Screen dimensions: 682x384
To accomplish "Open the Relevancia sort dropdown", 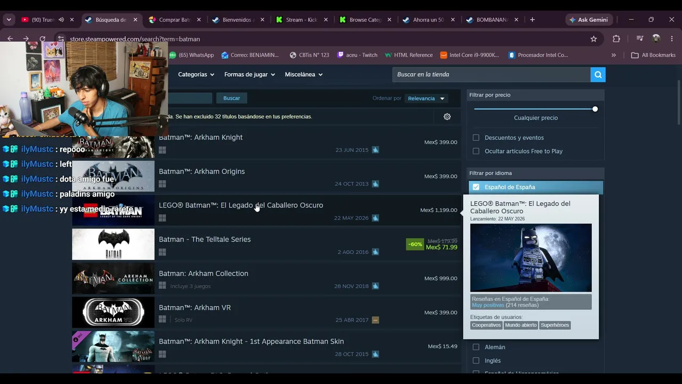I will click(x=426, y=99).
